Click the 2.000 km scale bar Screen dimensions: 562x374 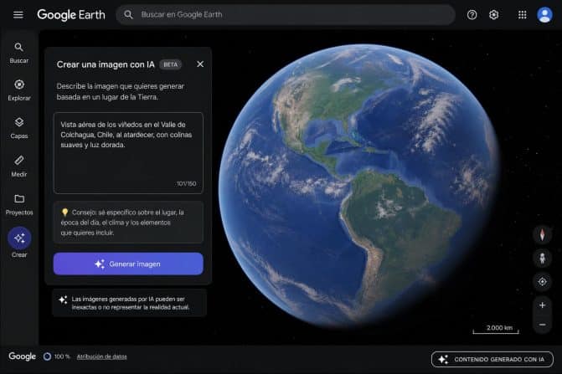pos(496,330)
